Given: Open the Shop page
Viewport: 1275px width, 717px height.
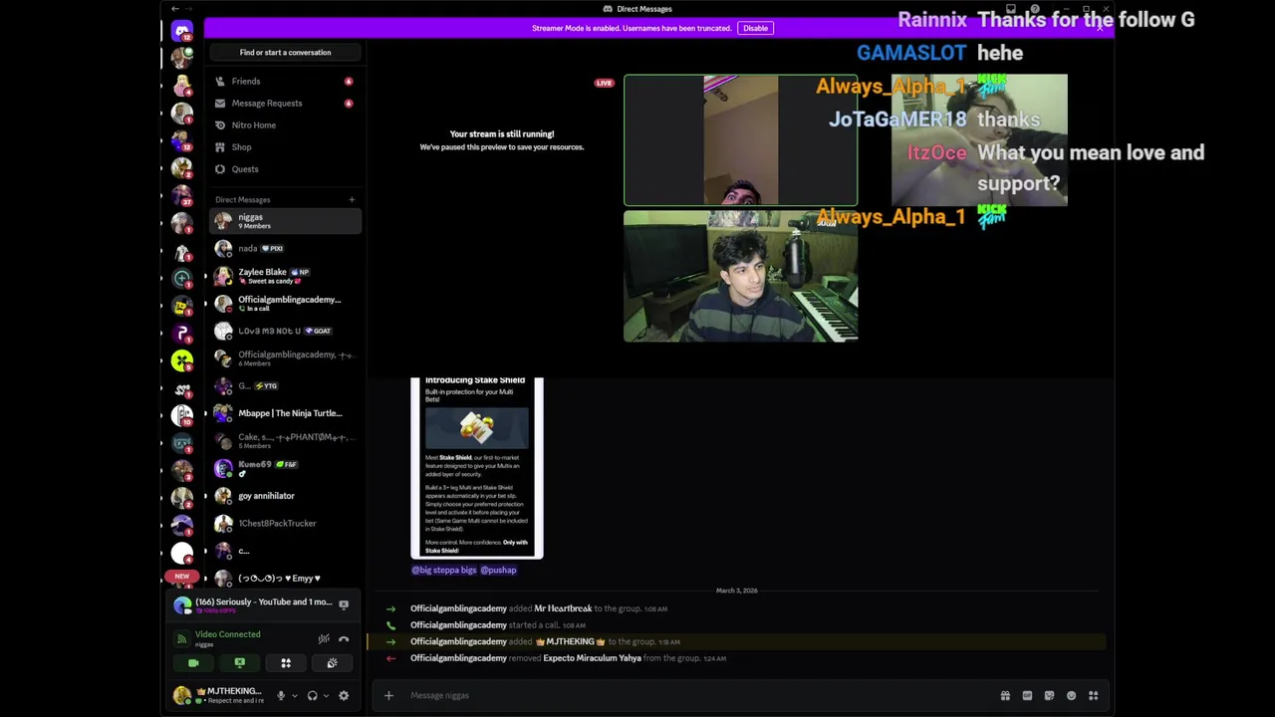Looking at the screenshot, I should 285,147.
